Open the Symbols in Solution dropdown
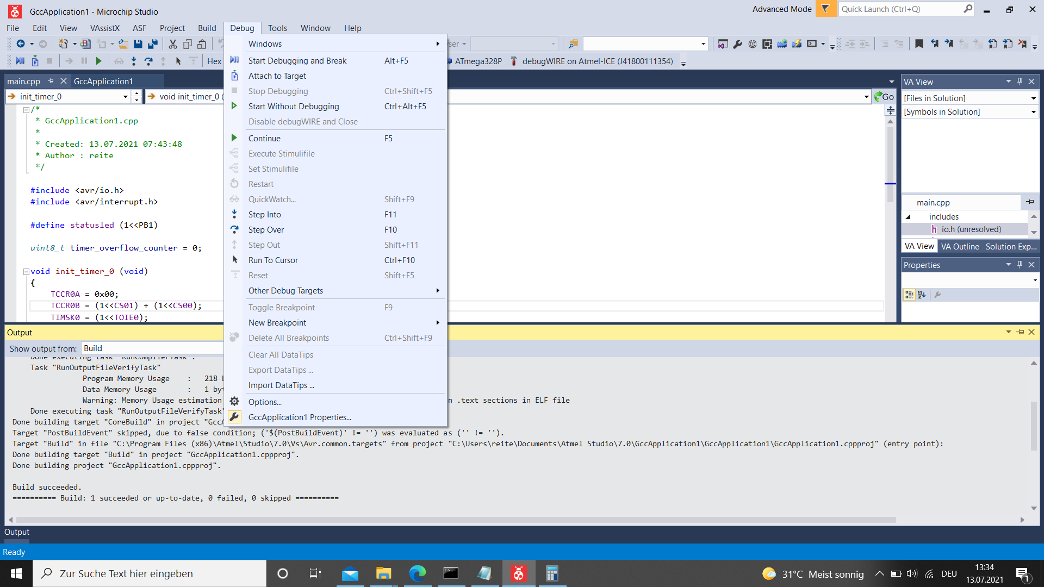The image size is (1044, 587). point(1033,112)
